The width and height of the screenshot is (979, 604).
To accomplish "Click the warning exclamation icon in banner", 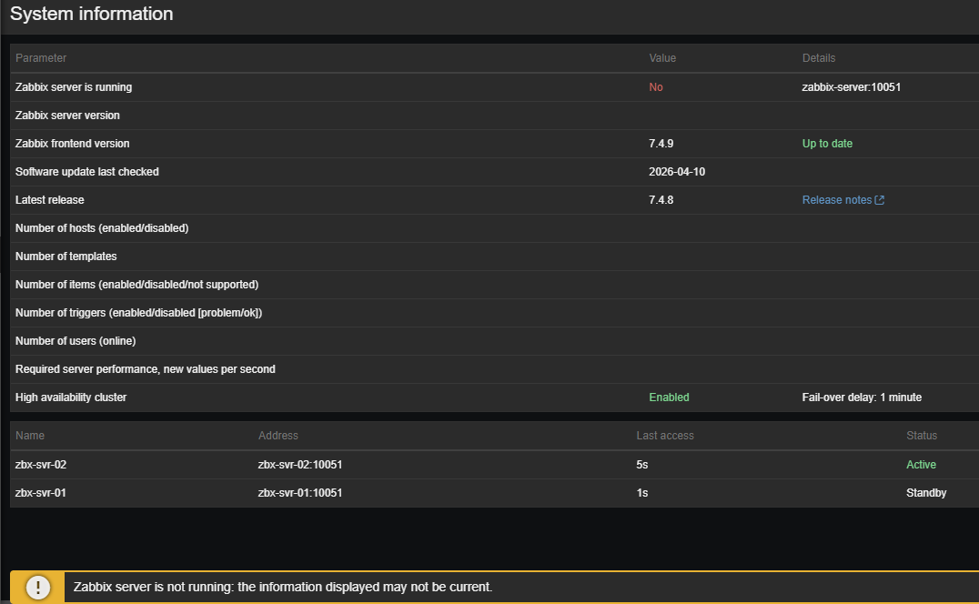I will click(38, 588).
